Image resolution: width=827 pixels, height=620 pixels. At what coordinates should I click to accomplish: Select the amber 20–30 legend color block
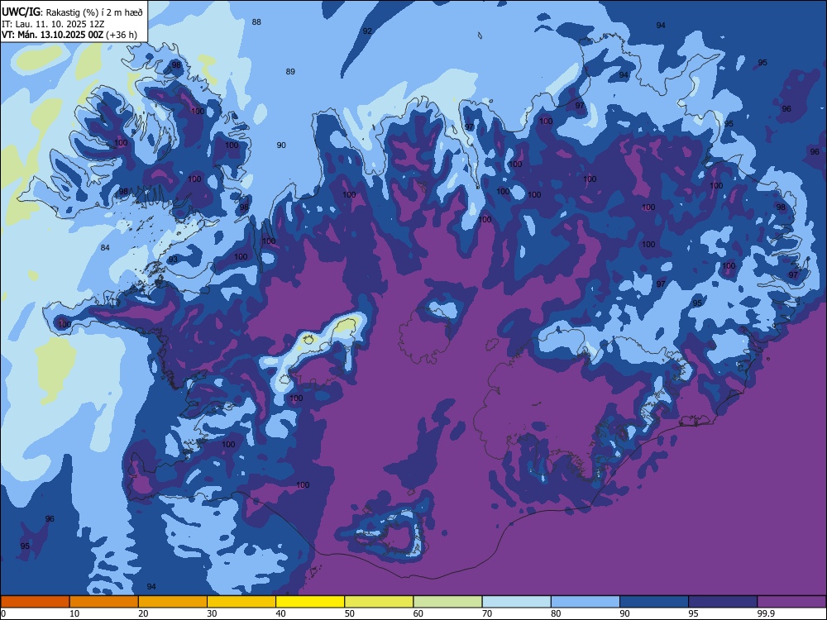point(173,602)
